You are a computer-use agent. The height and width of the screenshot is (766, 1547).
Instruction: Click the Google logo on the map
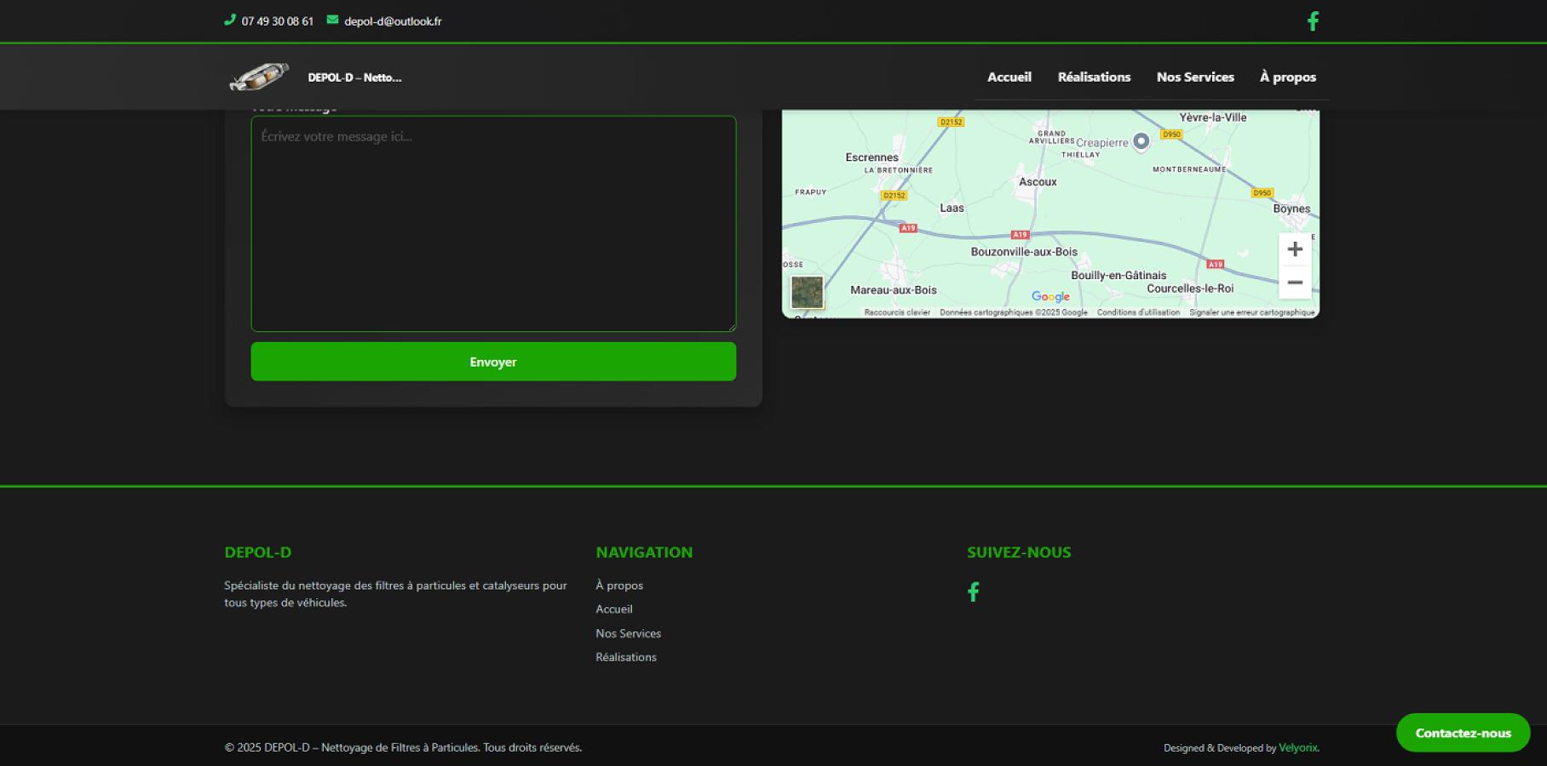tap(1050, 296)
